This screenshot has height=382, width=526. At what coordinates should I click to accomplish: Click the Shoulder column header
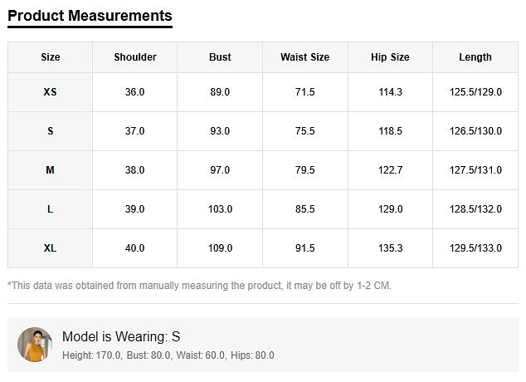[x=135, y=57]
